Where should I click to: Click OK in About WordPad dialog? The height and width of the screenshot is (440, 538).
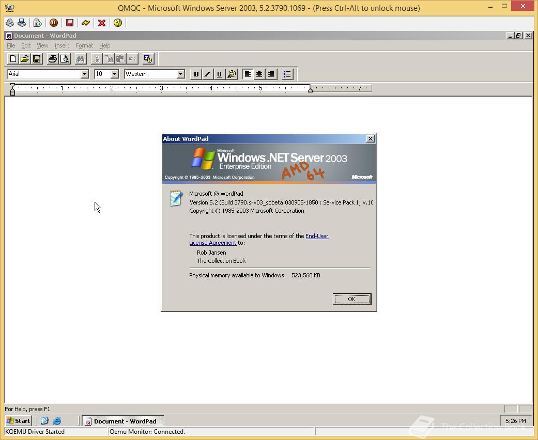point(352,299)
